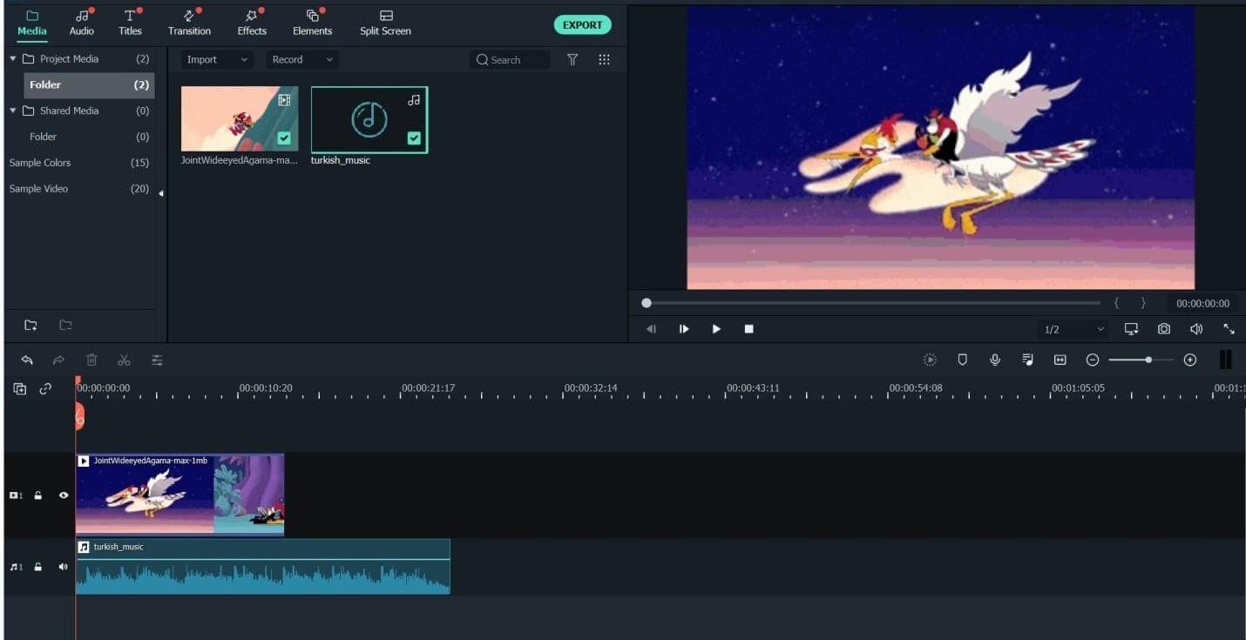Mute the audio track

click(x=64, y=567)
